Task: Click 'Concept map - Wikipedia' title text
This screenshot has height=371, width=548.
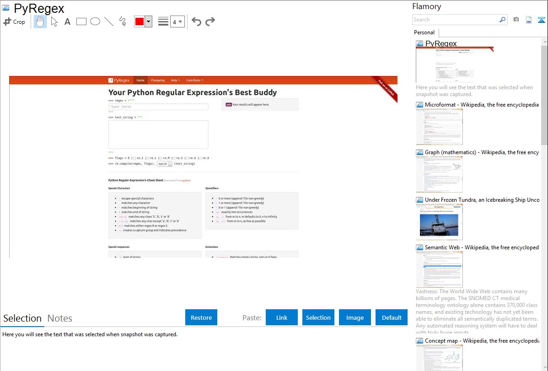Action: (x=482, y=340)
